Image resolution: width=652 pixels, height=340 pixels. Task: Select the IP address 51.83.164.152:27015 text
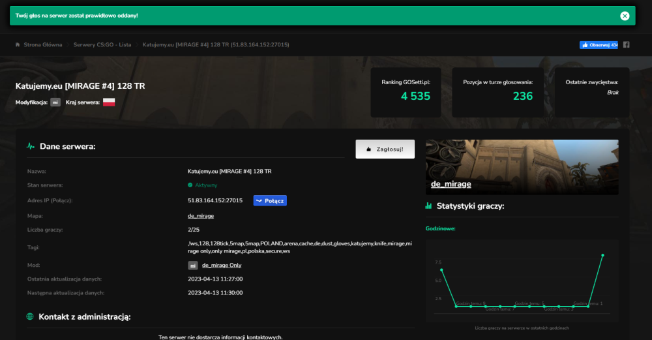[215, 200]
